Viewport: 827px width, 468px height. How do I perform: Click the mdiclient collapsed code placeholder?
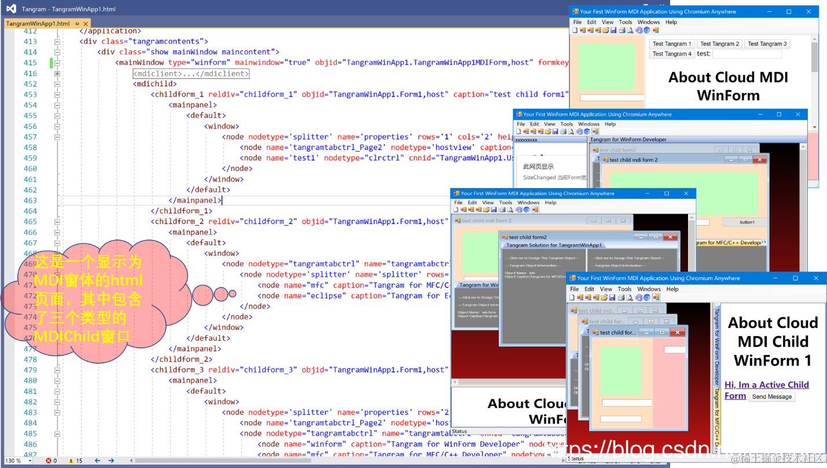[190, 73]
